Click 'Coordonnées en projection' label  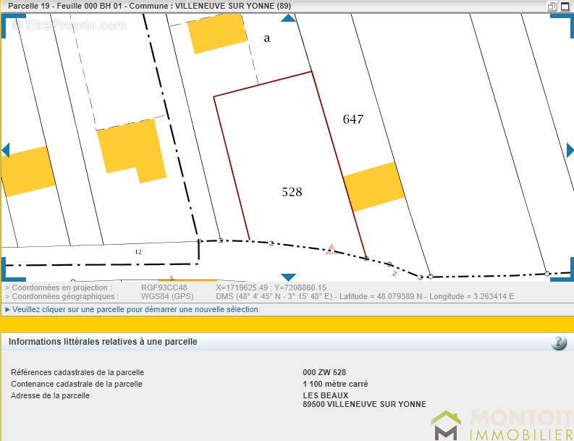59,288
